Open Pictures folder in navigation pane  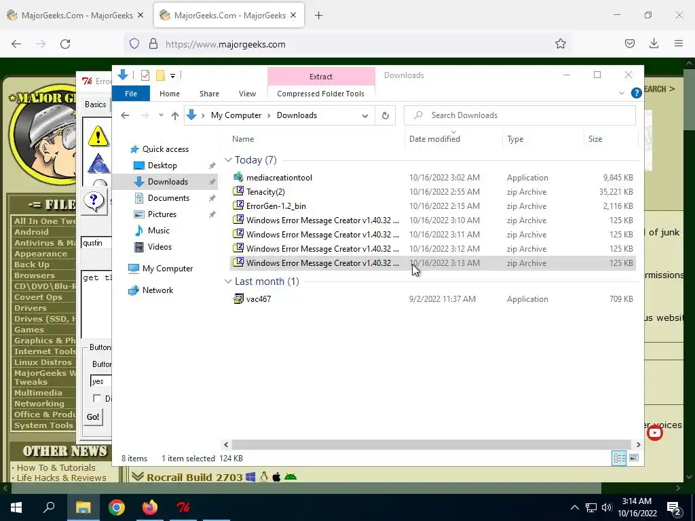click(x=162, y=214)
